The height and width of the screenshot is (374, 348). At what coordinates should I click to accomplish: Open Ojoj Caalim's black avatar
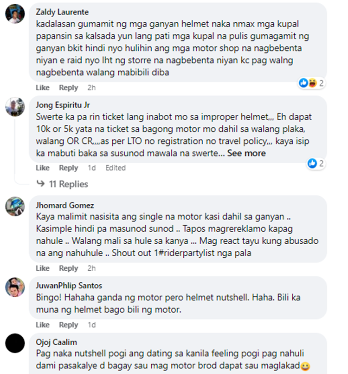[15, 343]
